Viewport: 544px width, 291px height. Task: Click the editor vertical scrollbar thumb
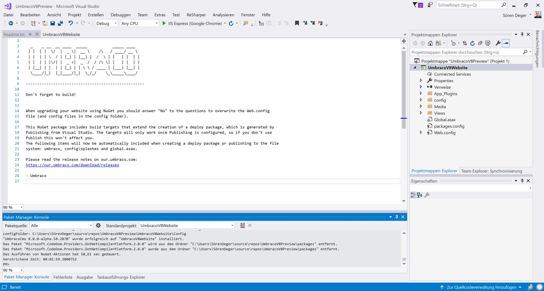click(404, 90)
